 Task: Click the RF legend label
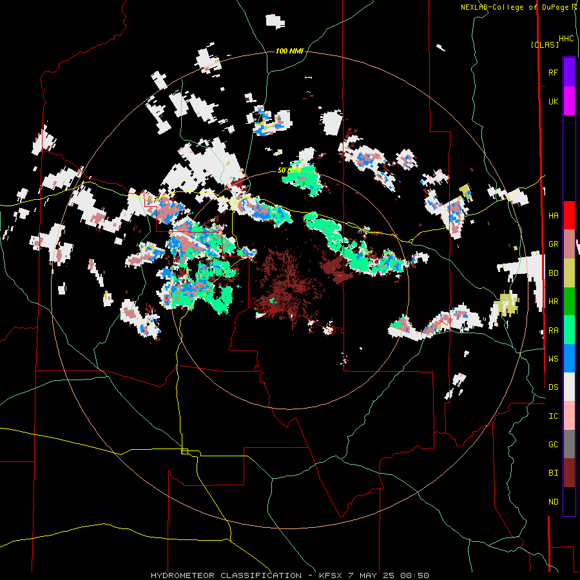553,72
